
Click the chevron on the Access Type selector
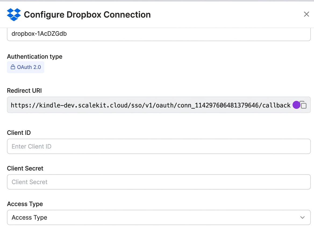coord(302,218)
